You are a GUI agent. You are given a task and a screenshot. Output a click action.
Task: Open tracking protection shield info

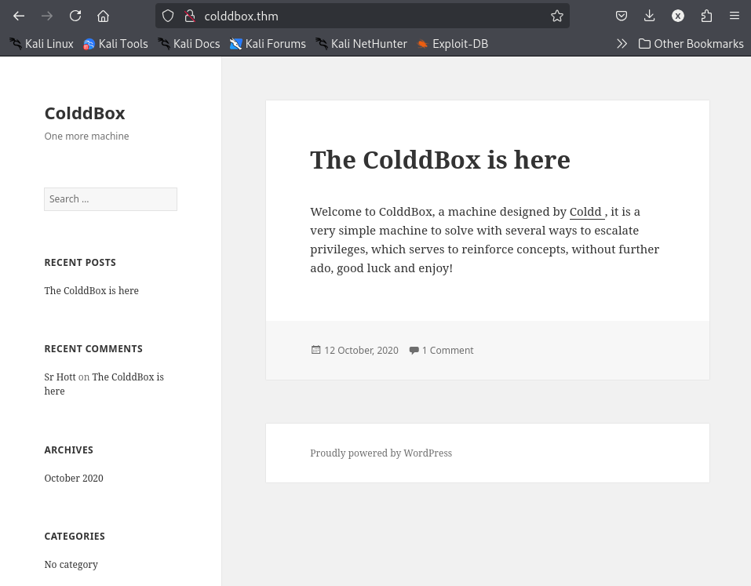click(x=168, y=16)
